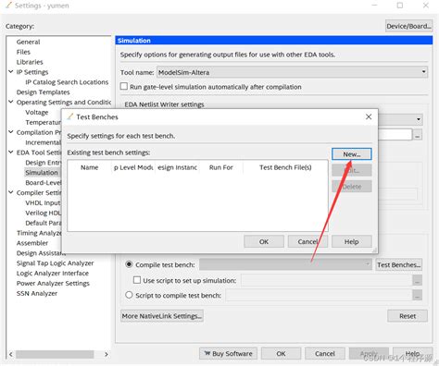Click the Buy Software button
The height and width of the screenshot is (366, 439).
pyautogui.click(x=229, y=353)
